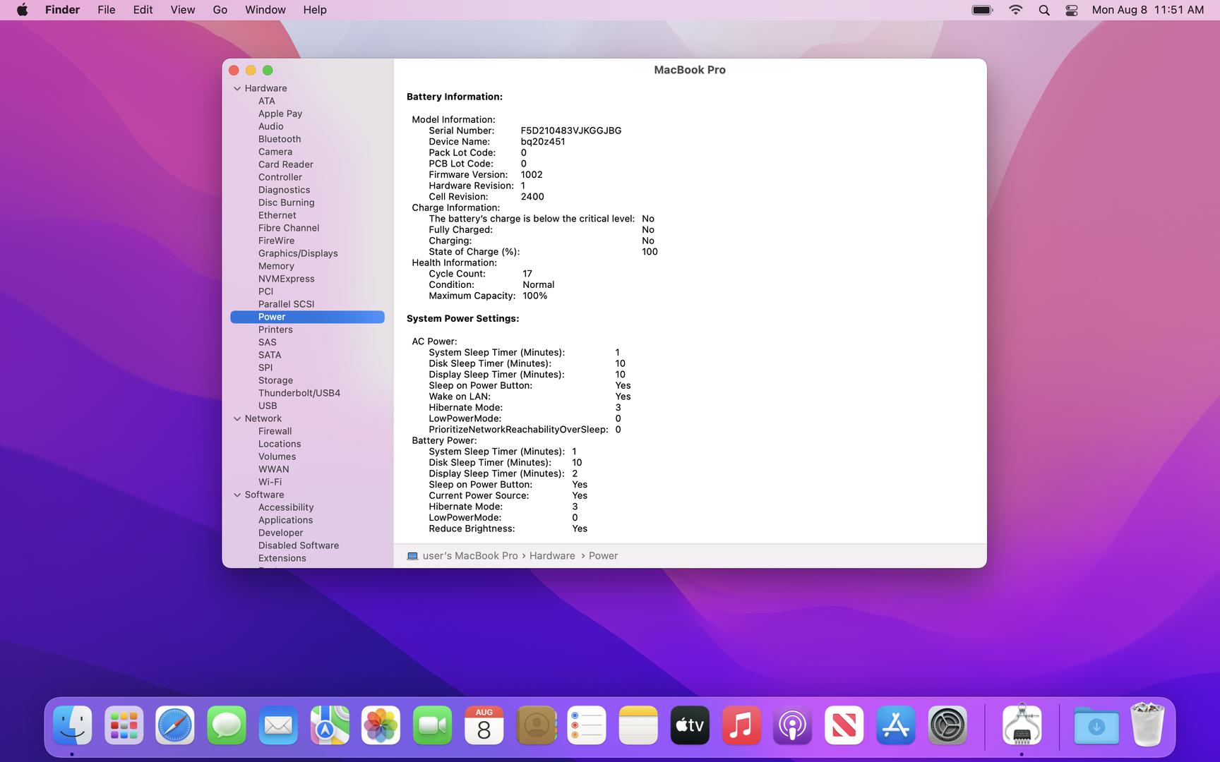Viewport: 1220px width, 762px height.
Task: Select the highlighted Power sidebar item
Action: [x=307, y=317]
